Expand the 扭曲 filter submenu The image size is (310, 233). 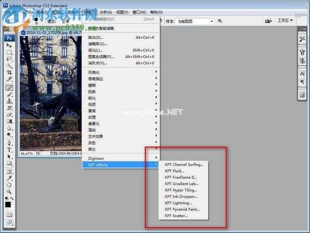coord(121,92)
